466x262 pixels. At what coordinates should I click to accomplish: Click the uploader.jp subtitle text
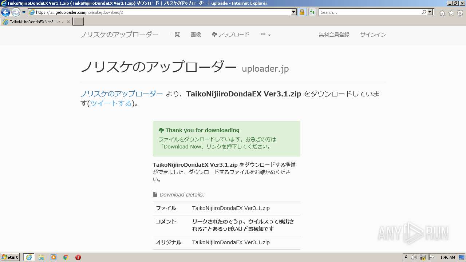pos(265,68)
